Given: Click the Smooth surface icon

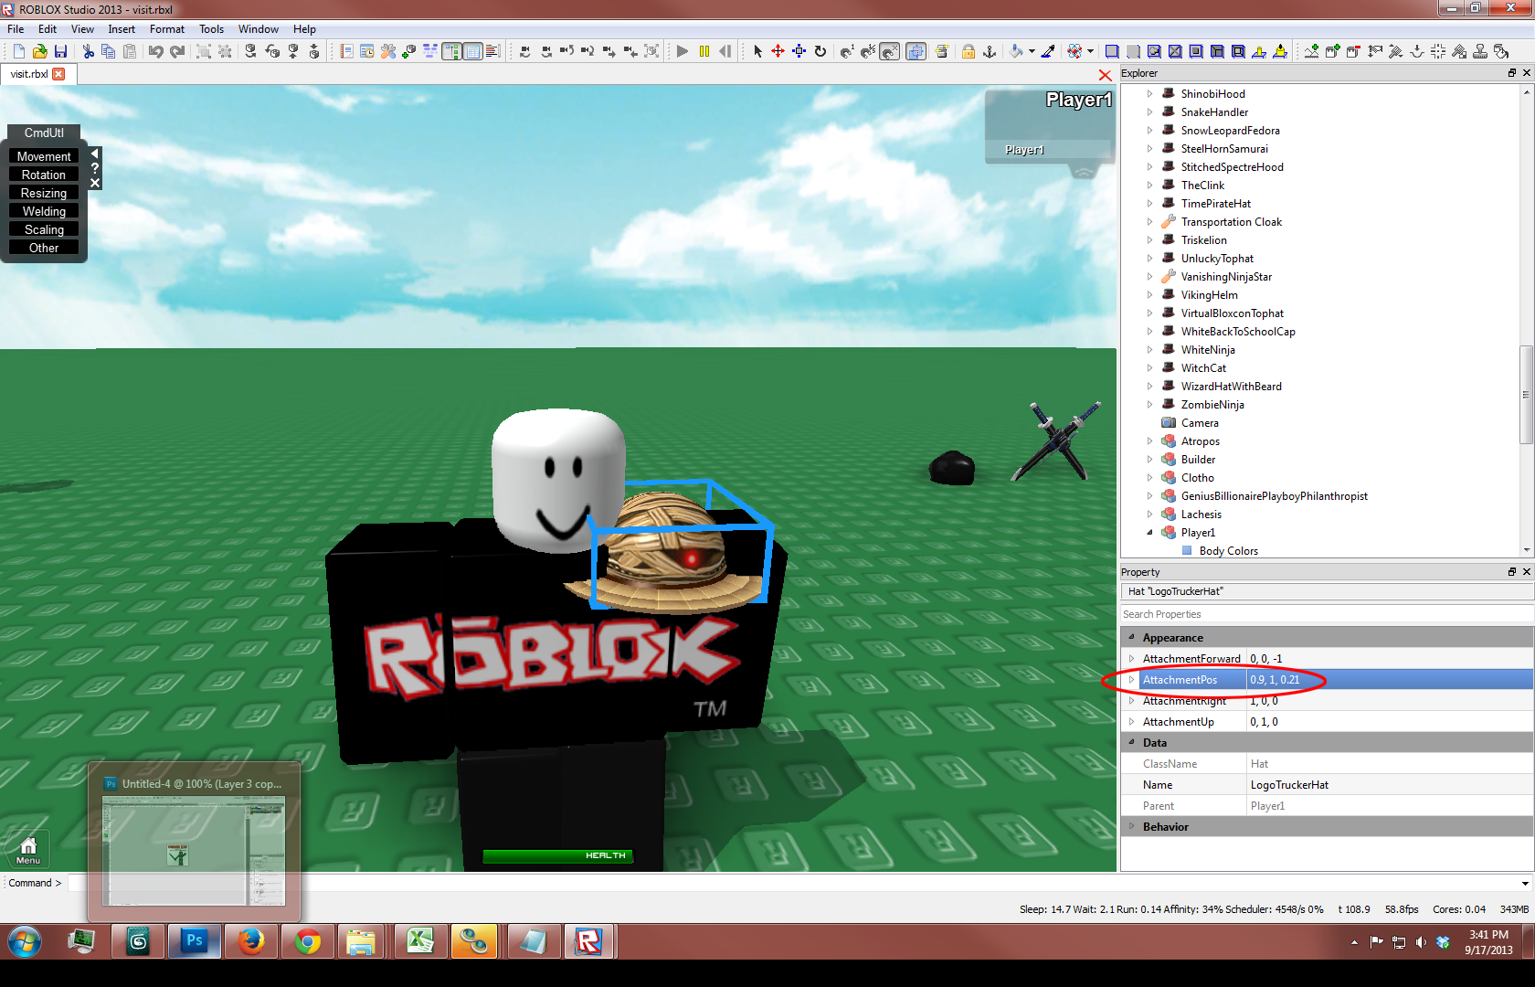Looking at the screenshot, I should click(x=1112, y=51).
